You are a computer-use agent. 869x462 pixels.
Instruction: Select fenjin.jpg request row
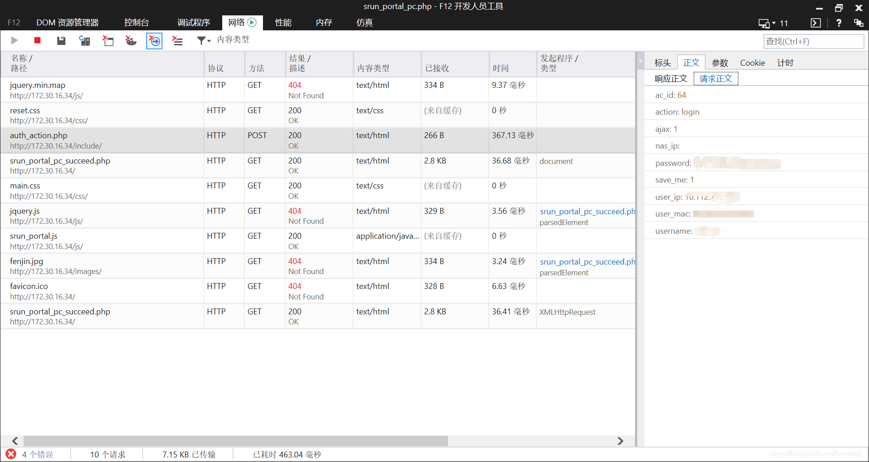point(318,266)
